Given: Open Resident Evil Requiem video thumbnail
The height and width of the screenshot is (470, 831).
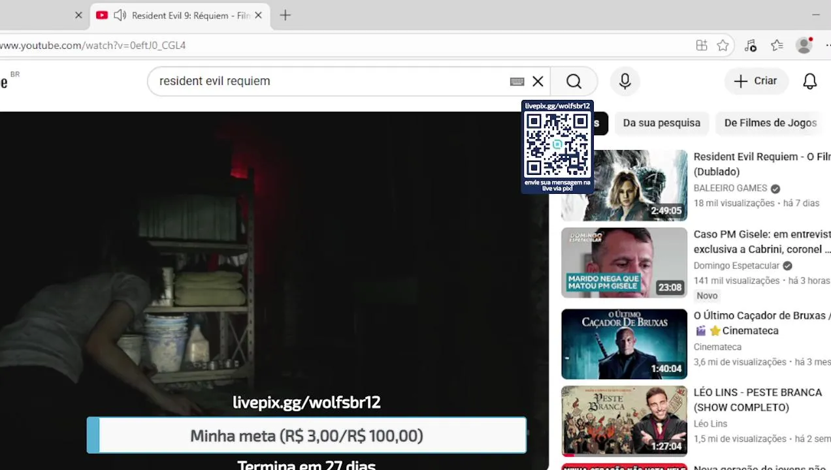Looking at the screenshot, I should [x=624, y=185].
